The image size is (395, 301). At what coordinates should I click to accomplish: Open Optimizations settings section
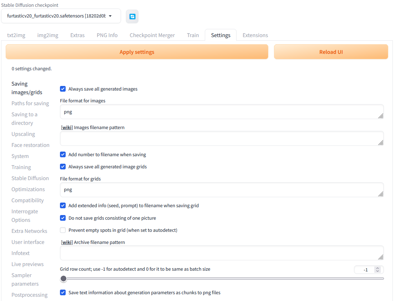tap(28, 189)
